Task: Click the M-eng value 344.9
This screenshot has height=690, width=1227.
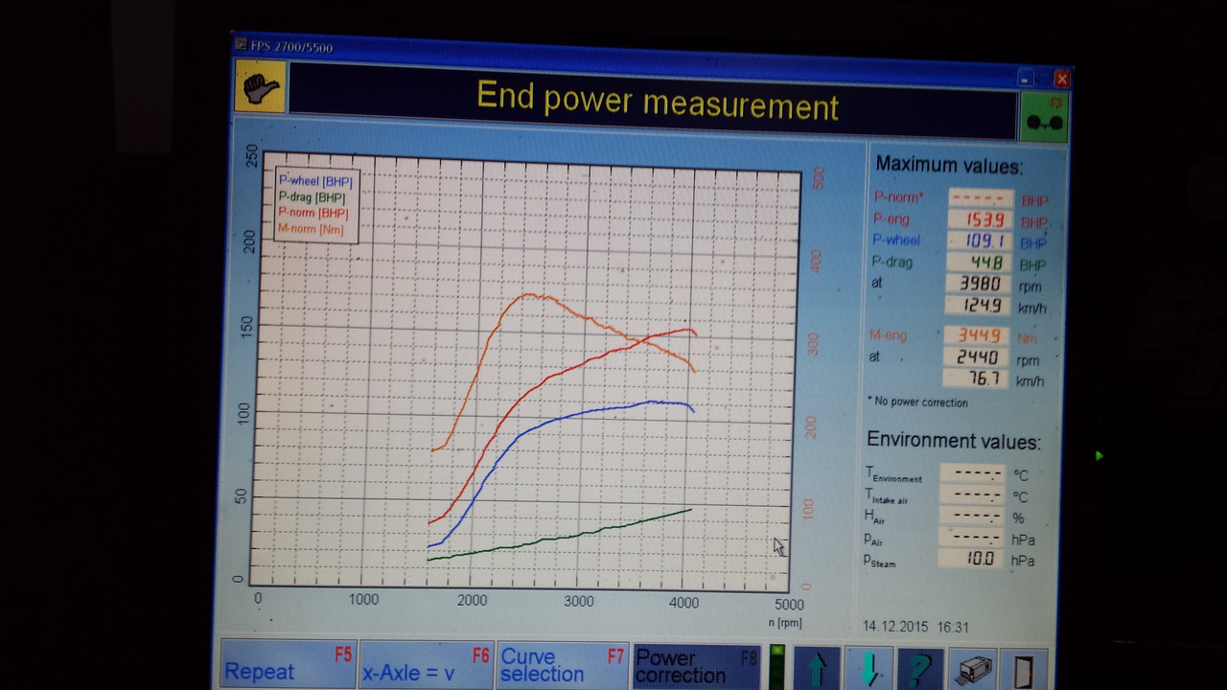Action: point(977,335)
